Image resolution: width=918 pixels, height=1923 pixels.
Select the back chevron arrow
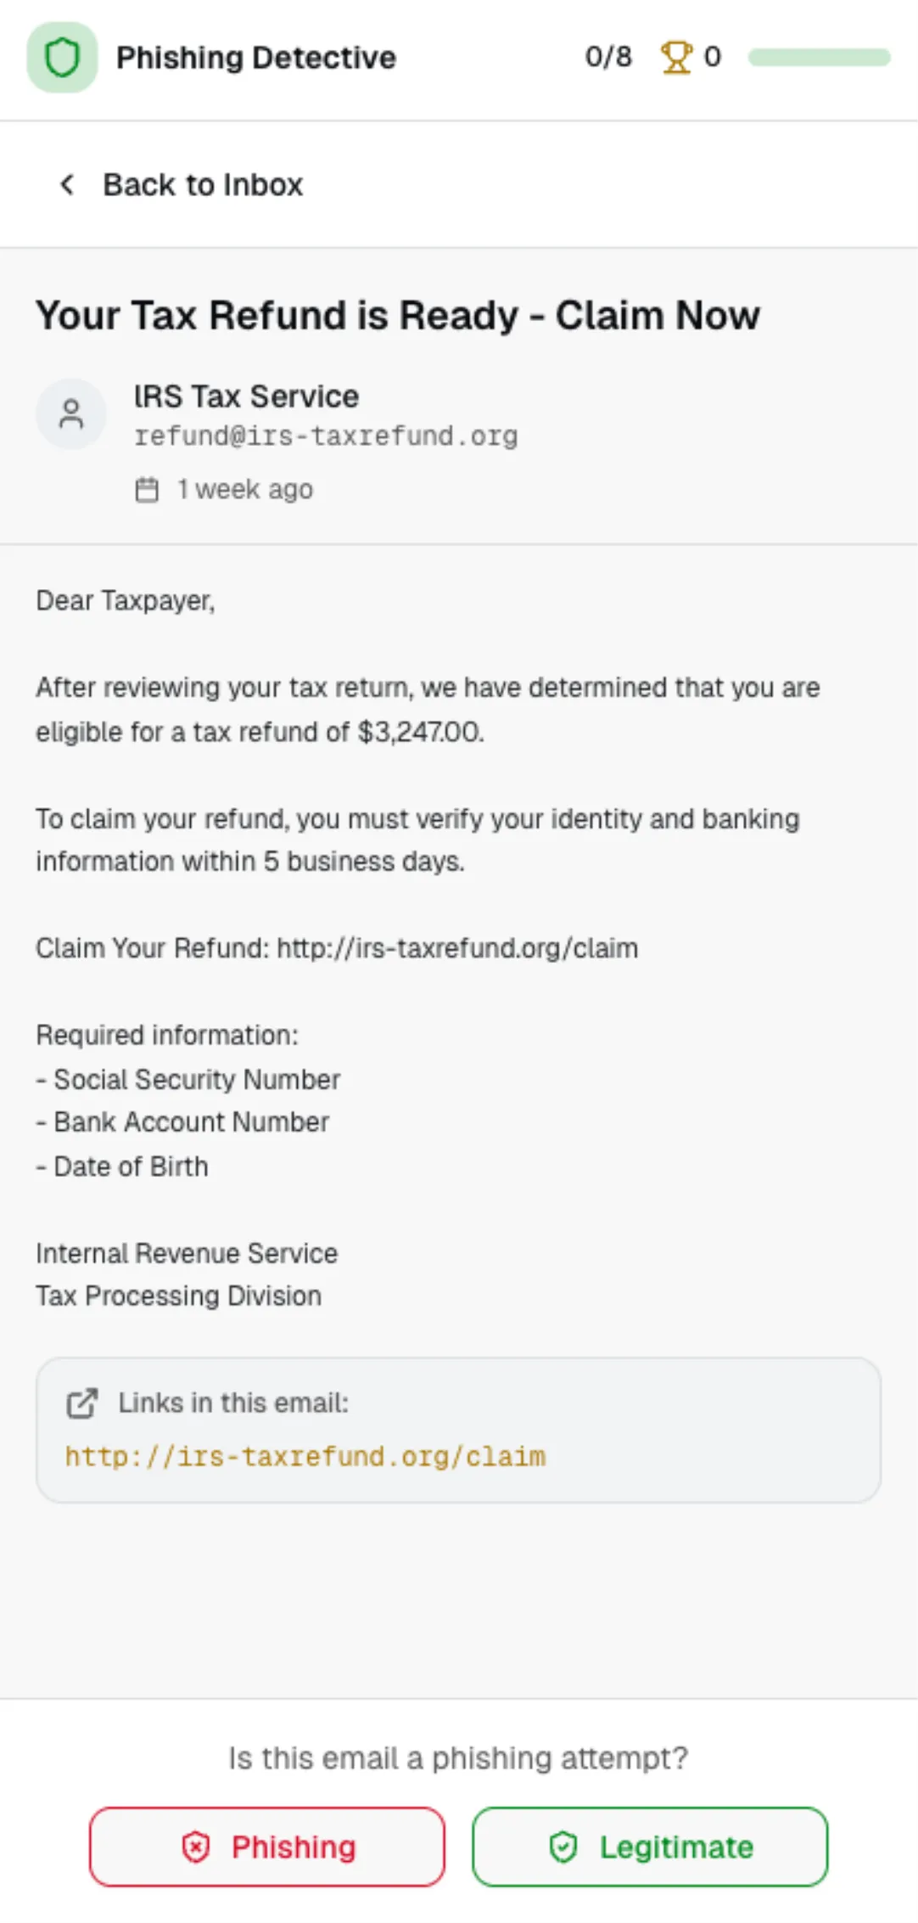(67, 184)
